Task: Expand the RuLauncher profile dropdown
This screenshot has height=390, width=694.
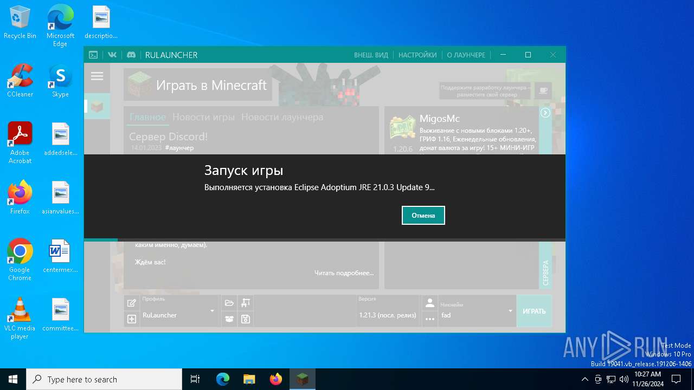Action: [x=212, y=311]
